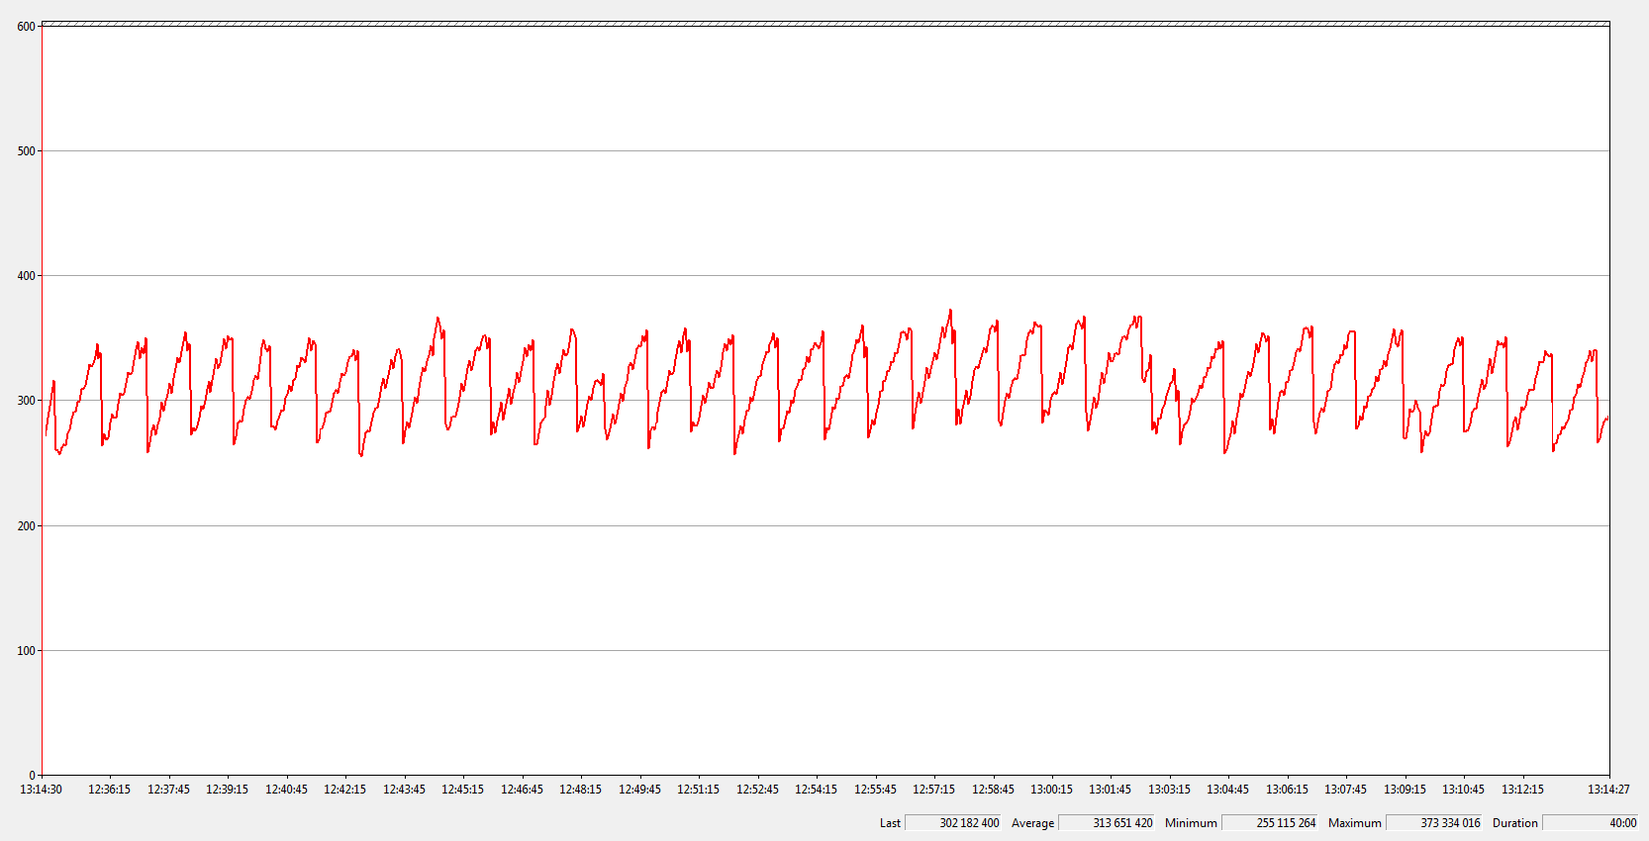
Task: Click the 12:51:15 time axis label
Action: point(699,790)
